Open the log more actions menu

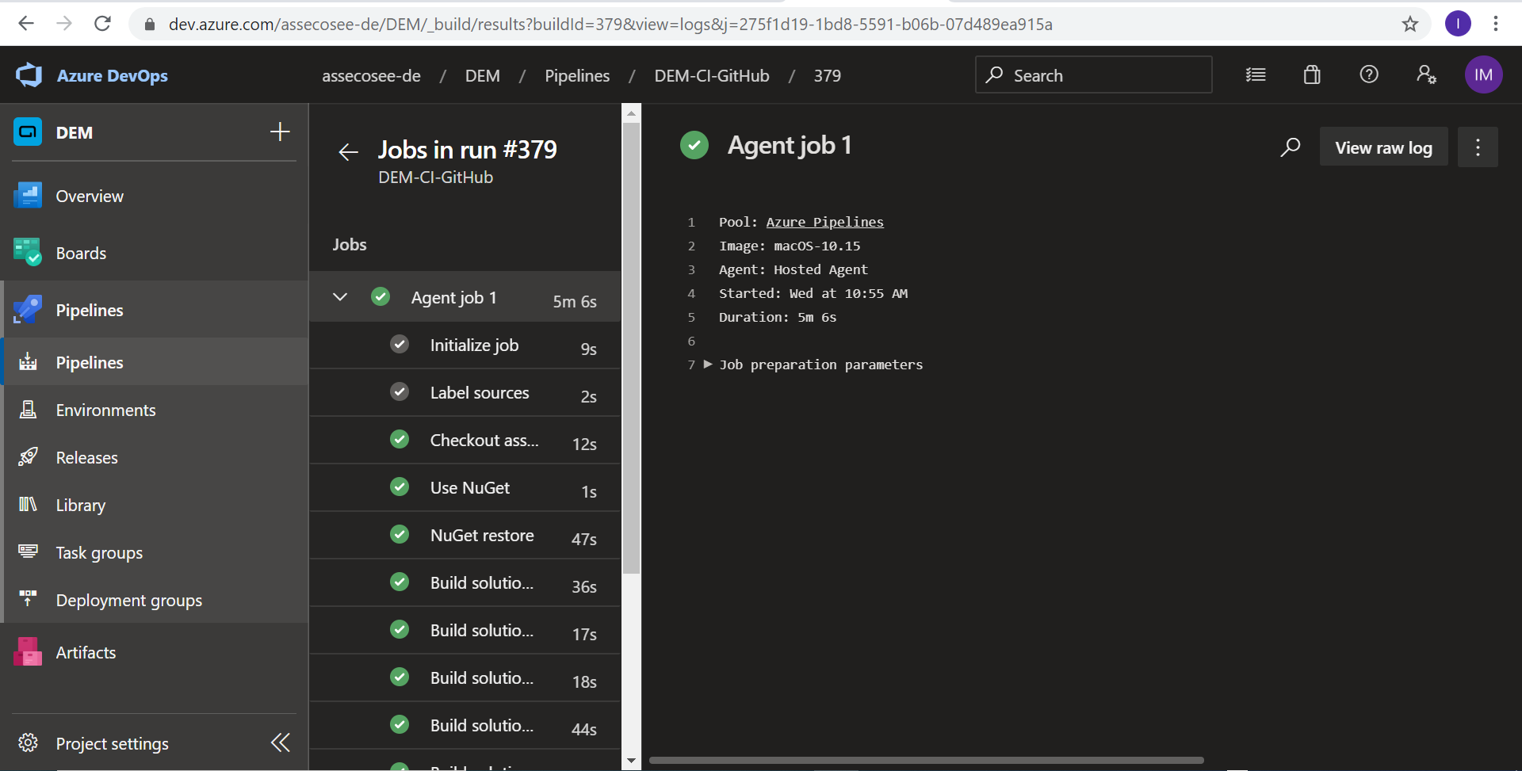1478,147
